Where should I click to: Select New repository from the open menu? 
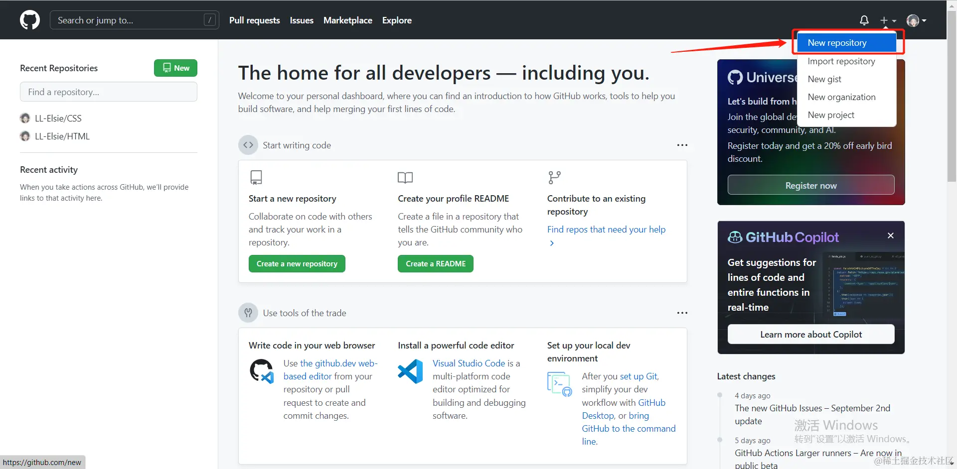(x=837, y=42)
